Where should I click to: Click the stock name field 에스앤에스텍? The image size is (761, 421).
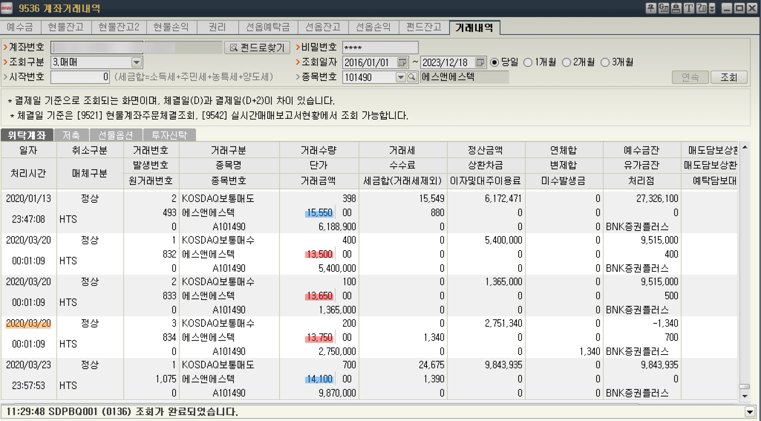(464, 77)
